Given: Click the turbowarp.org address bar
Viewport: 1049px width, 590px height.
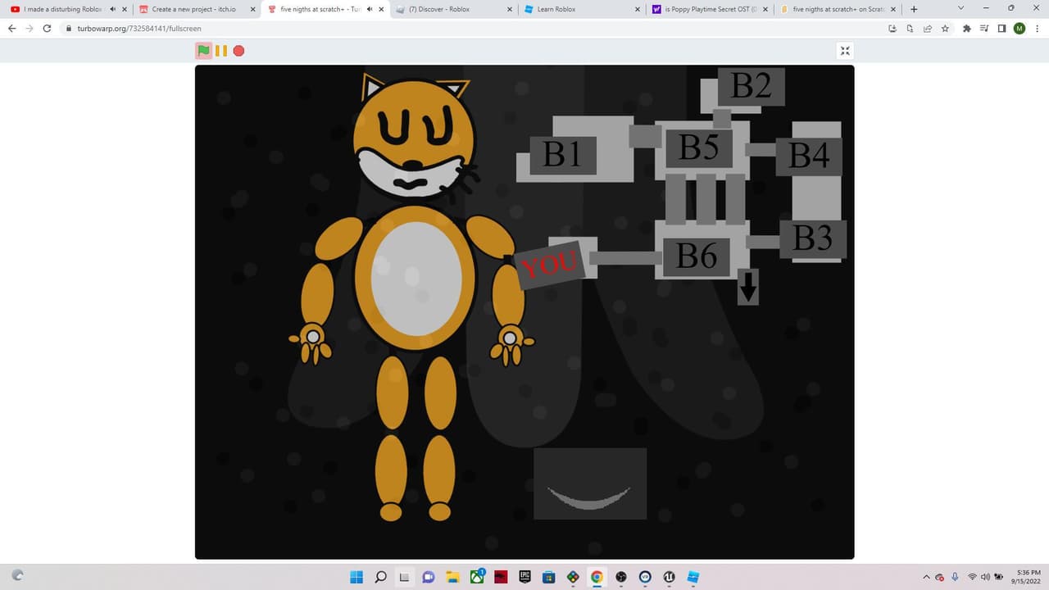Looking at the screenshot, I should click(x=475, y=28).
